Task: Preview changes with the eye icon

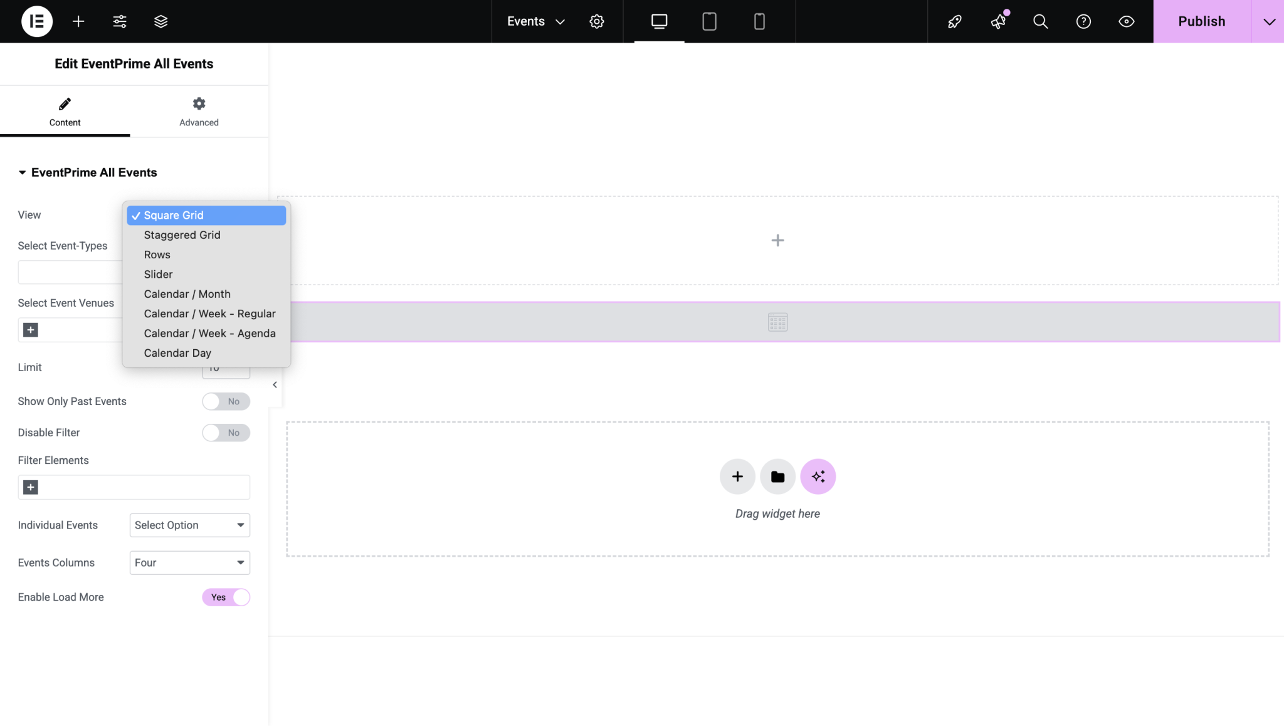Action: [1125, 21]
